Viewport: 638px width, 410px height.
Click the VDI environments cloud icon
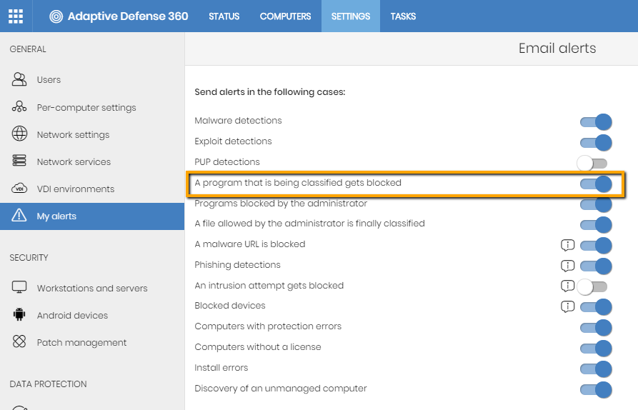click(19, 189)
